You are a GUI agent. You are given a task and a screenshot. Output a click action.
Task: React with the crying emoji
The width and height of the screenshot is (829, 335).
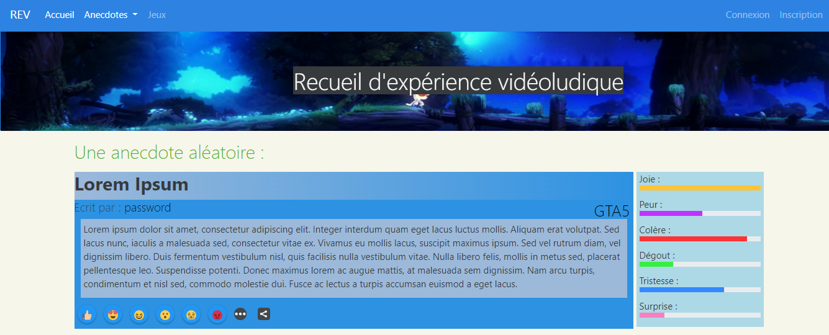point(191,315)
